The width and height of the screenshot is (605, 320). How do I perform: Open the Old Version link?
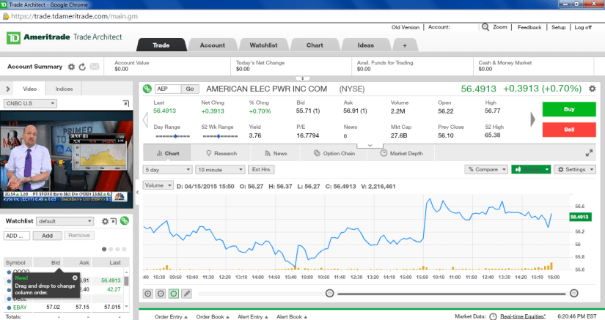405,27
